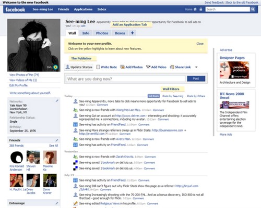Viewport: 261px width, 208px height.
Task: Open Steven Hill's friend thumbnail
Action: tap(33, 157)
